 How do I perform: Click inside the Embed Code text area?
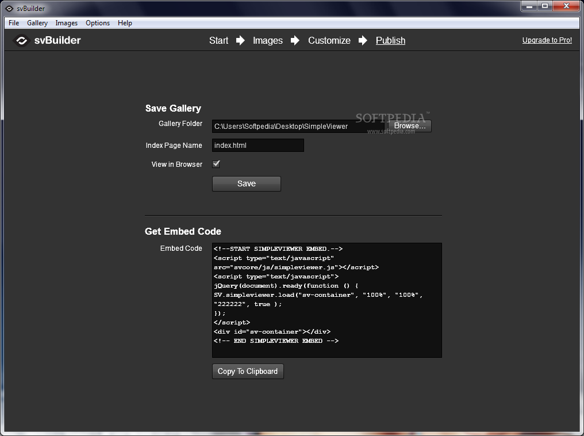(327, 300)
